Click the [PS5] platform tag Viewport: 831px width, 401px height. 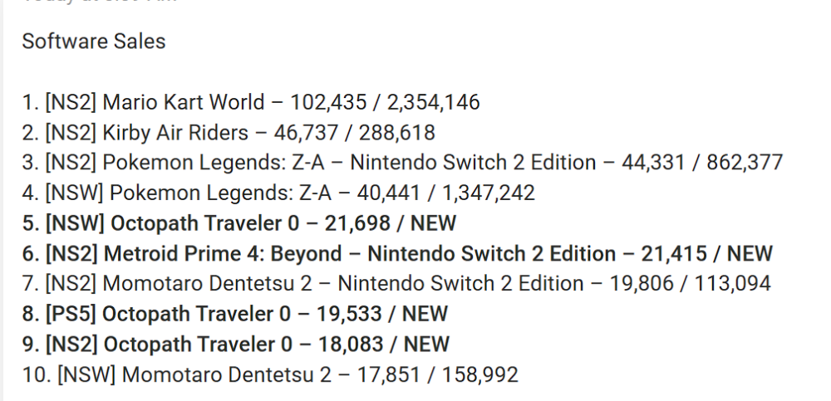tap(75, 314)
